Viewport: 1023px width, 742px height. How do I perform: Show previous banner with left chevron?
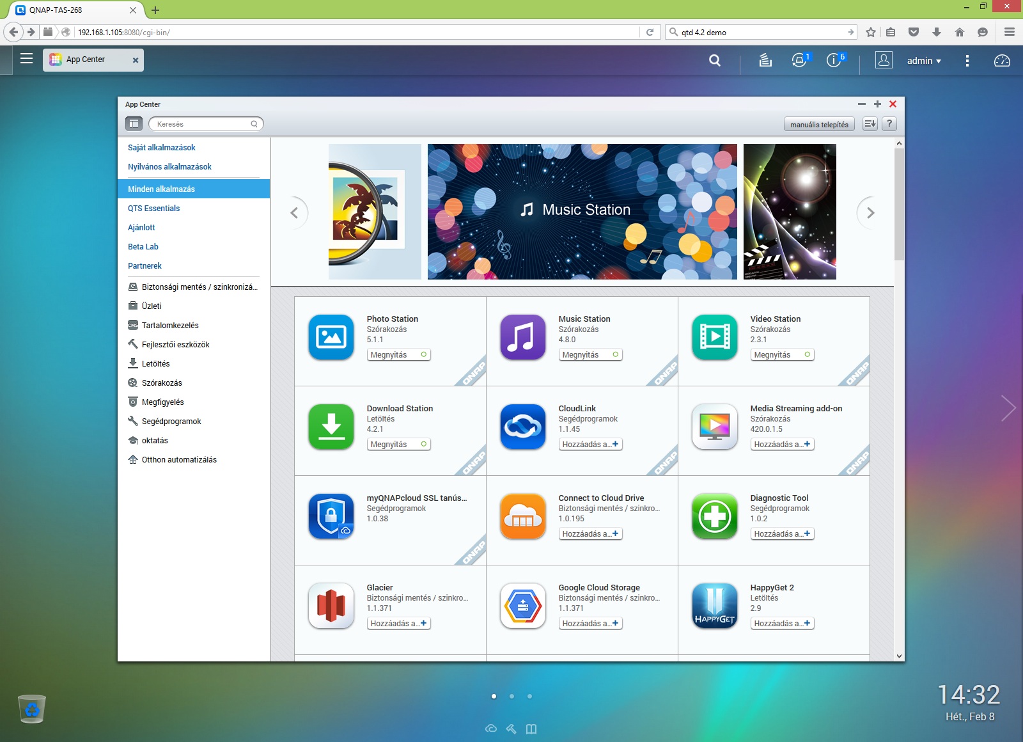click(294, 213)
